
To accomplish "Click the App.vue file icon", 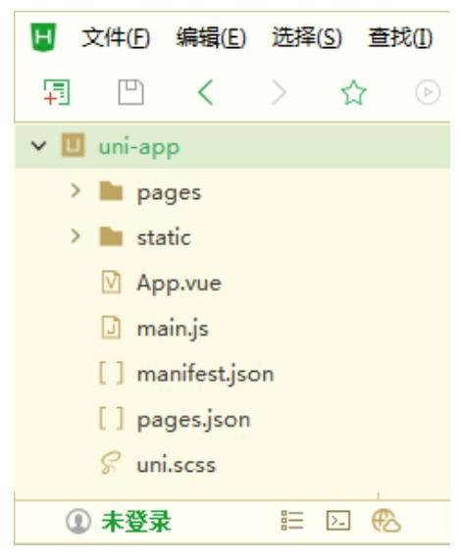I will (111, 282).
